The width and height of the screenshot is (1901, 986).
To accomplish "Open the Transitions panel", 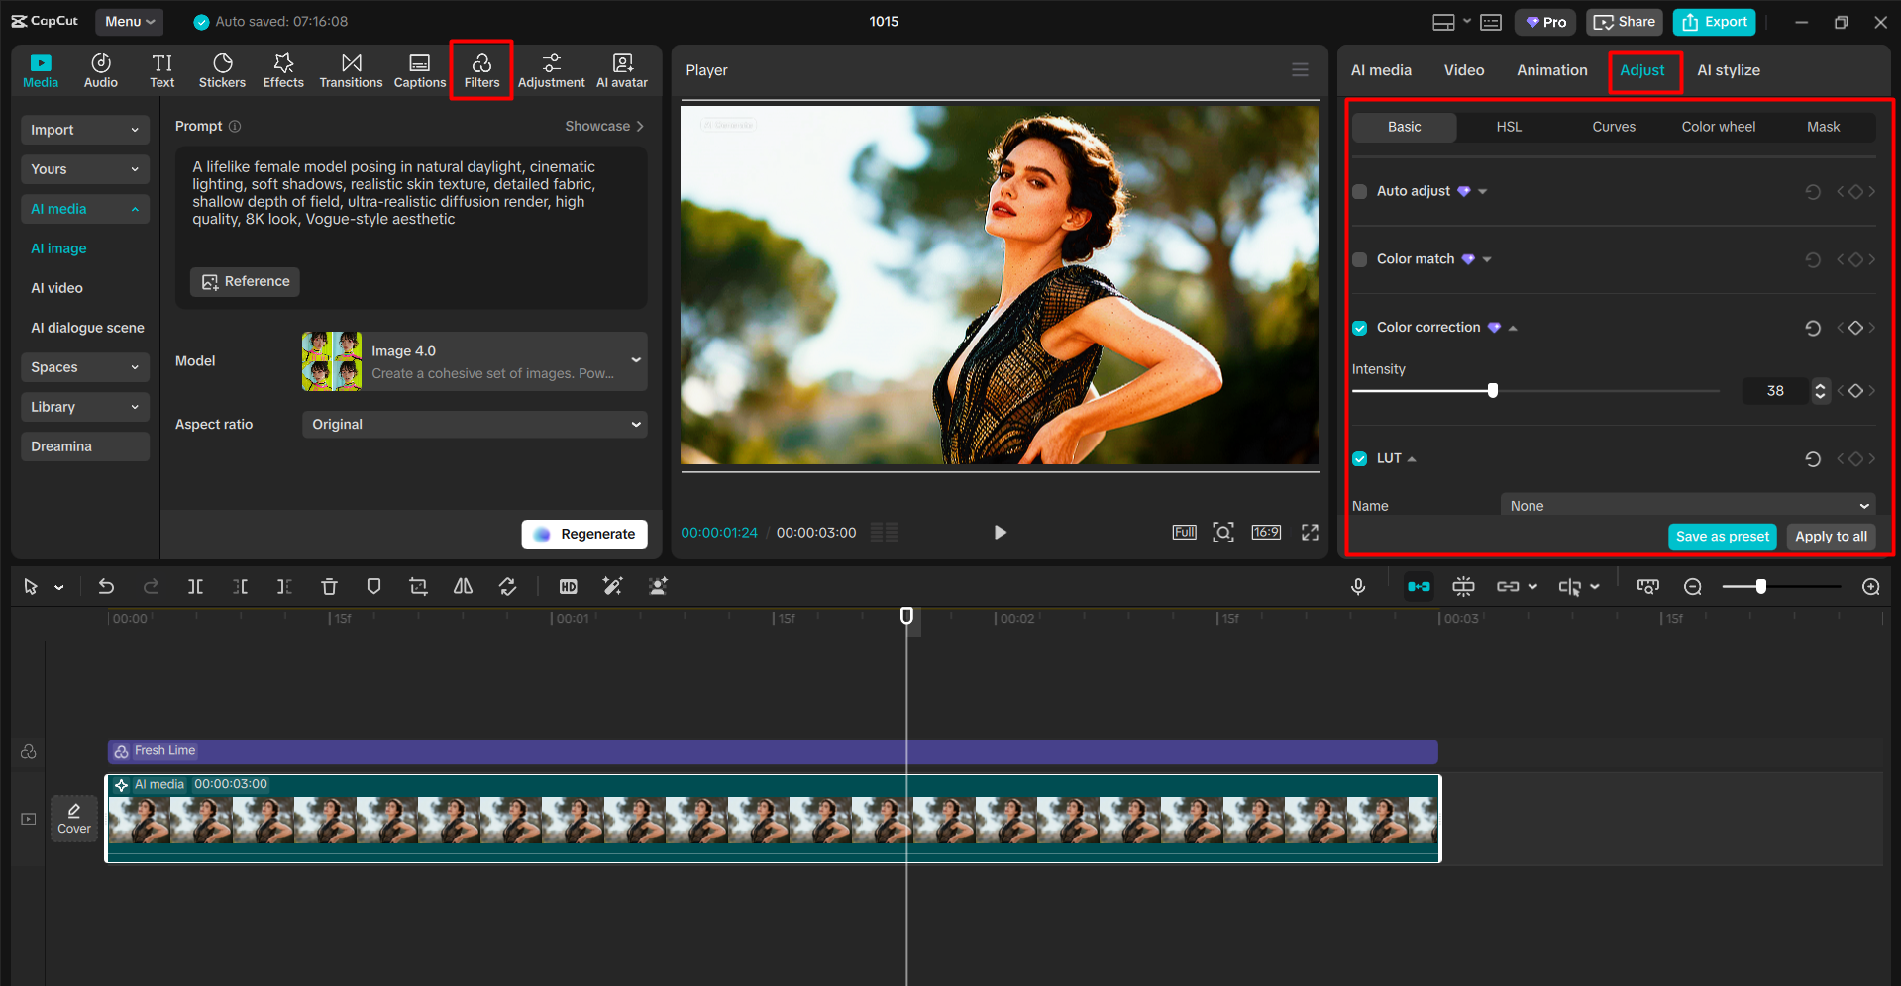I will point(351,70).
